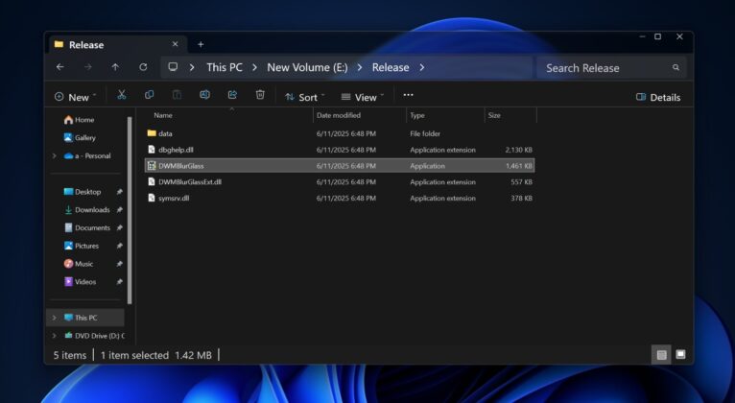Open the See more ellipsis menu
The image size is (735, 403).
408,95
